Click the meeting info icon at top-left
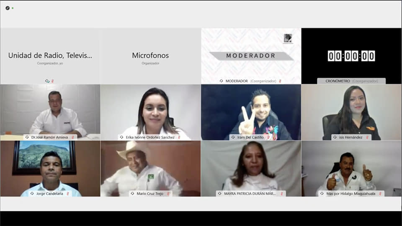 pyautogui.click(x=8, y=8)
